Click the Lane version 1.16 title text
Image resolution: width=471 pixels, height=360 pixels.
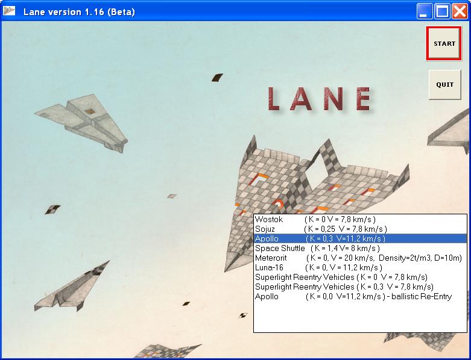(79, 12)
